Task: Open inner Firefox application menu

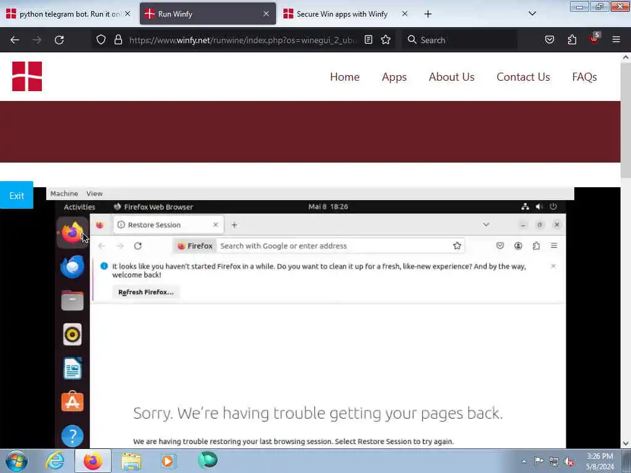Action: 554,246
